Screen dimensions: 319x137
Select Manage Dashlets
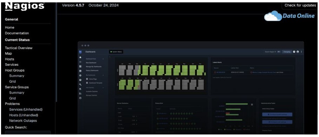tap(91, 95)
